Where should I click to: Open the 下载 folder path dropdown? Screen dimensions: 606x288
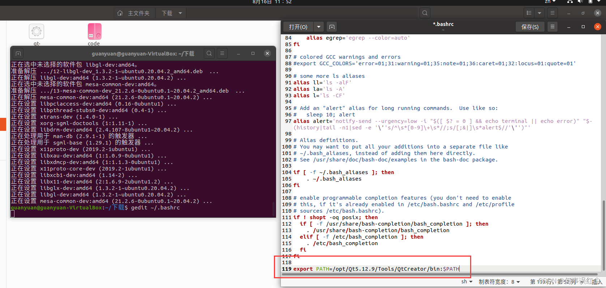[171, 13]
